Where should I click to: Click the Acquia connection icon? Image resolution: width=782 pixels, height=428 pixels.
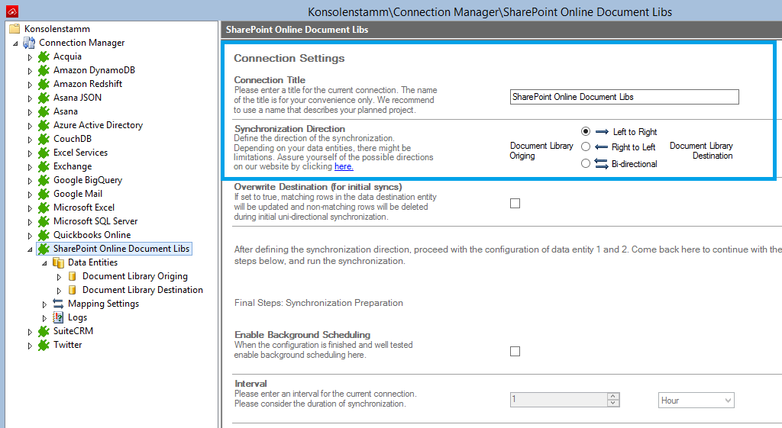(44, 56)
